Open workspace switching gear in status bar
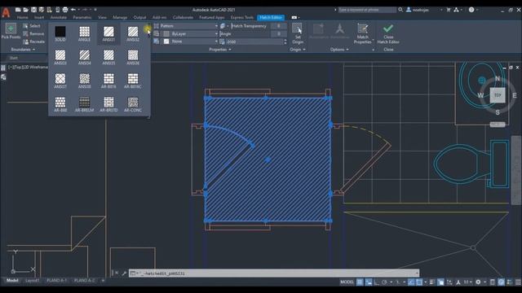 [478, 282]
